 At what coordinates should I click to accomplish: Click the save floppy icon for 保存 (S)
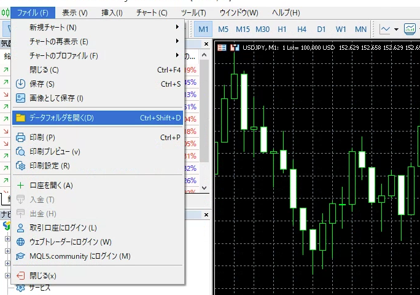tap(20, 84)
